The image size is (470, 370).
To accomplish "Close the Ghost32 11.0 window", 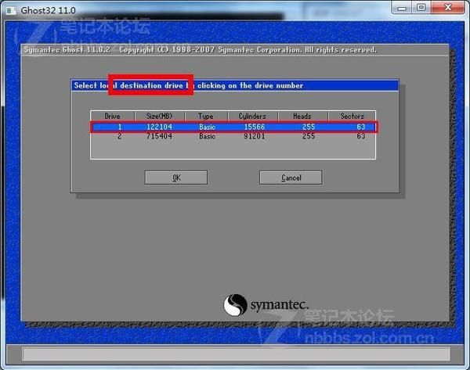I will point(447,8).
